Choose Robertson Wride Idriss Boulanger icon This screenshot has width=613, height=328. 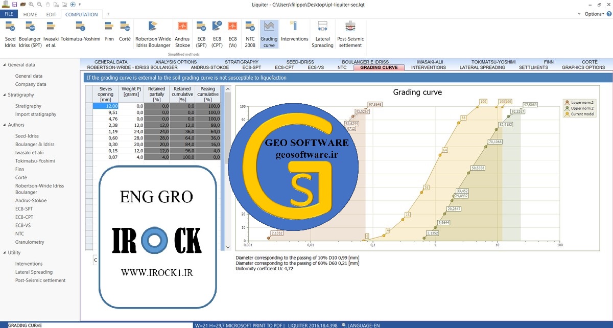(x=153, y=27)
